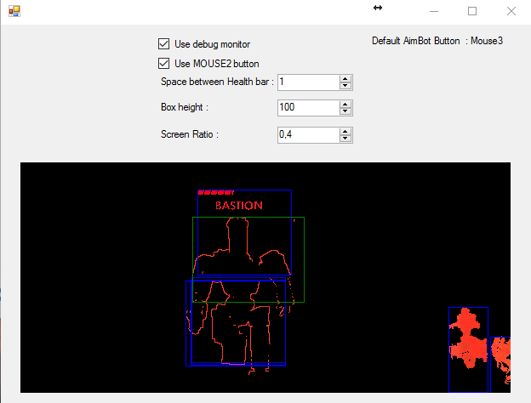The image size is (531, 403).
Task: Click the Box height value field
Action: pos(308,108)
